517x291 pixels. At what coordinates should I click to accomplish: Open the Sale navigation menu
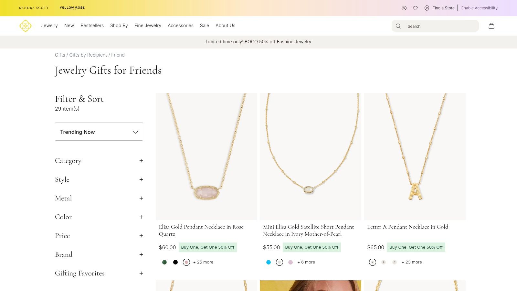pyautogui.click(x=204, y=26)
